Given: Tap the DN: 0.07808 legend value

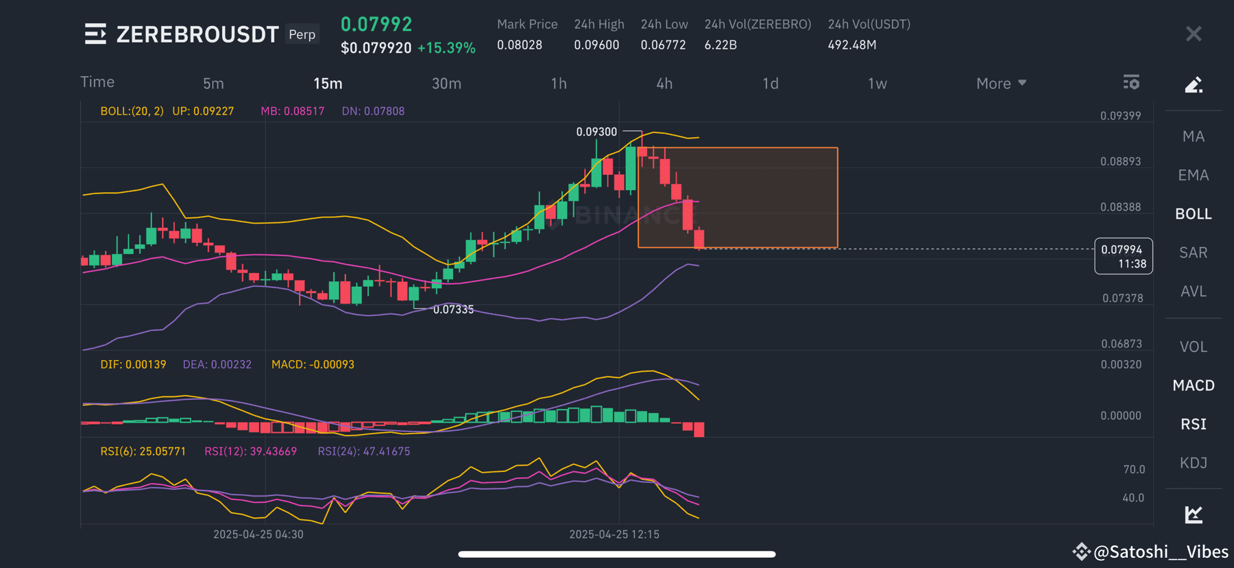Looking at the screenshot, I should [x=373, y=111].
